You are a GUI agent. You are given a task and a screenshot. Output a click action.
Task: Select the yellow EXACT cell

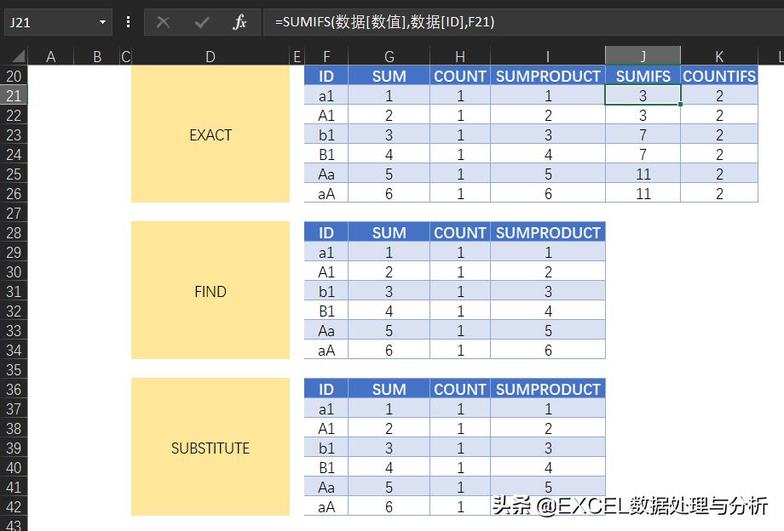point(210,134)
